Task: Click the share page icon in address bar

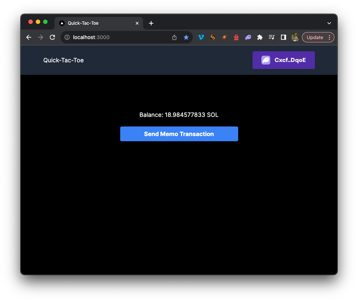Action: 174,37
